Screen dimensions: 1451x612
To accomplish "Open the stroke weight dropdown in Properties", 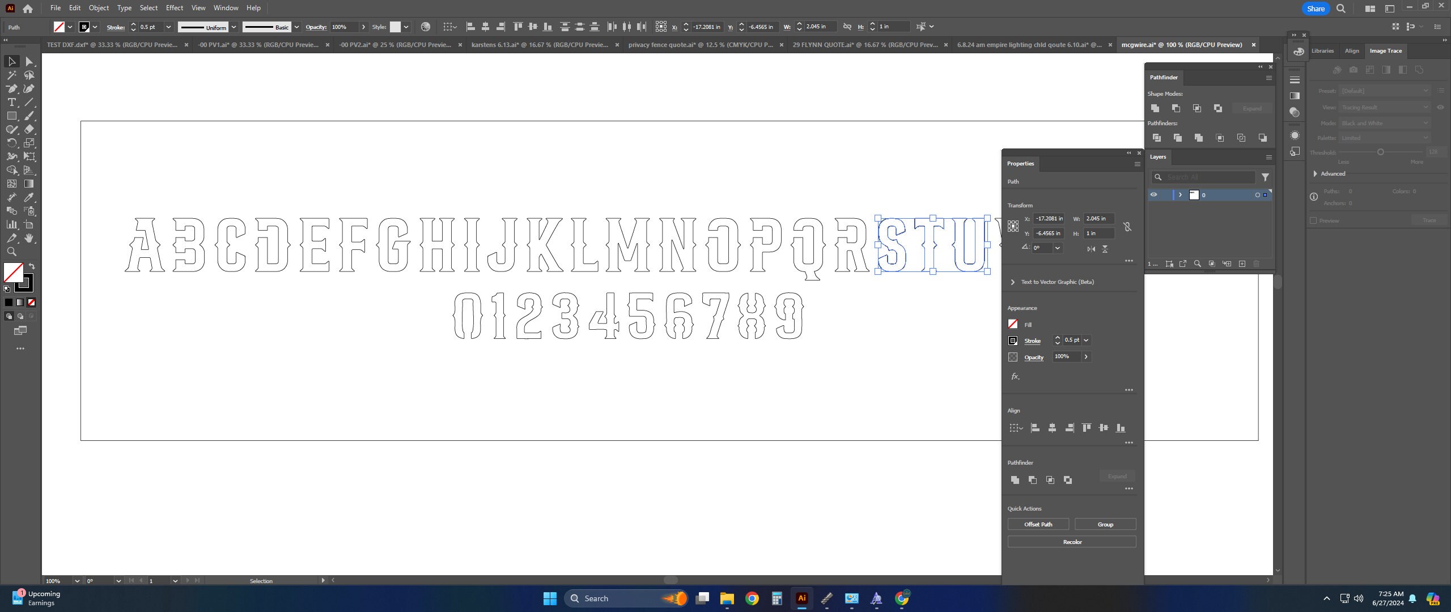I will [1086, 340].
